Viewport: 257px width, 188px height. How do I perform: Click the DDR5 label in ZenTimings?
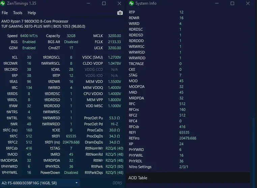click(x=117, y=183)
